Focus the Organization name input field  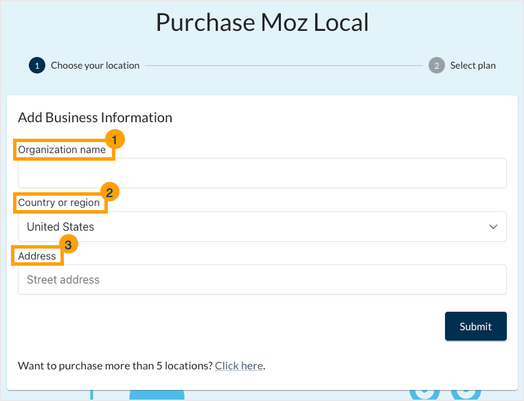point(262,173)
